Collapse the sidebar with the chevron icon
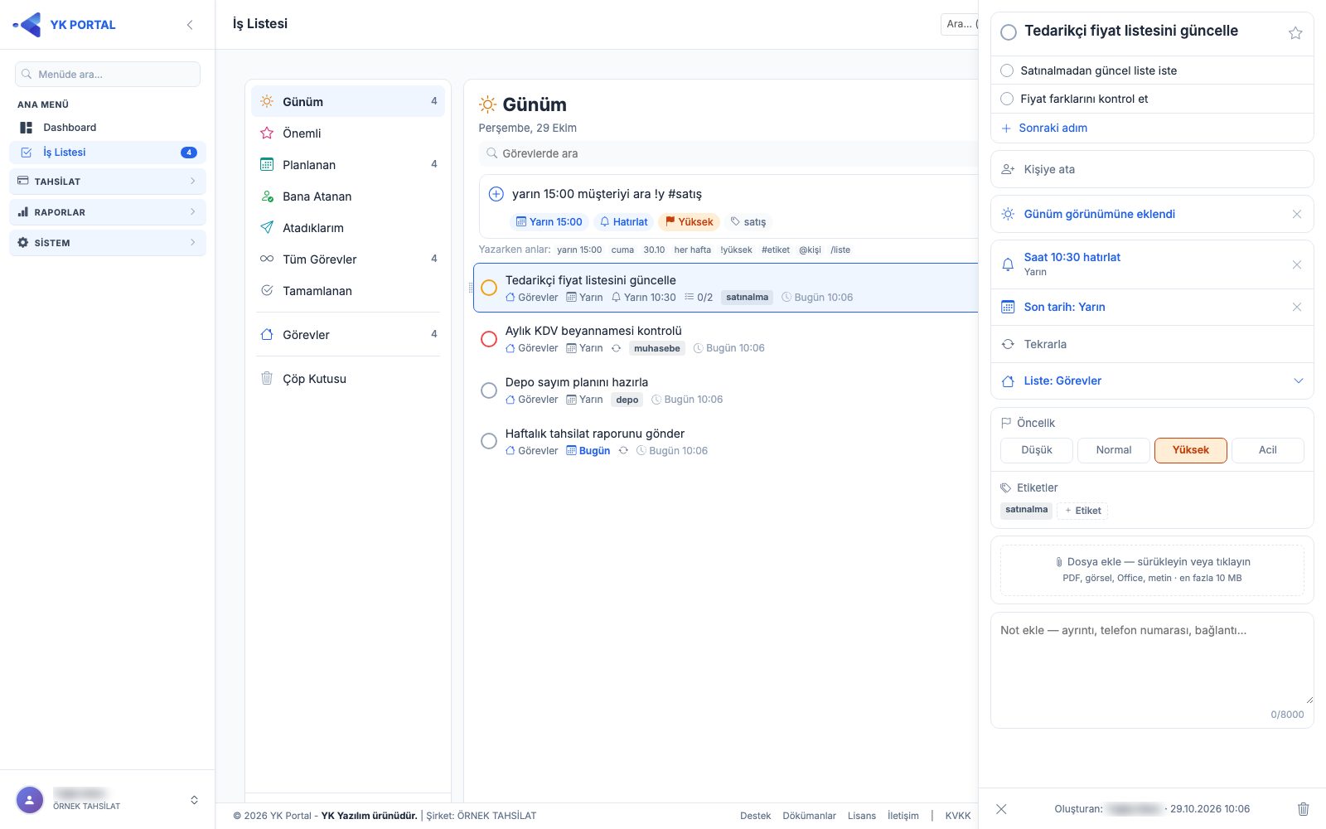Screen dimensions: 1326x829 pos(190,25)
